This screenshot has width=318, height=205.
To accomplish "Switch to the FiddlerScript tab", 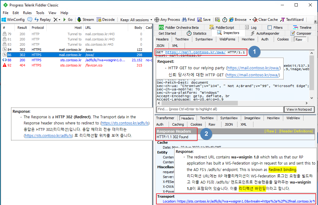I will [222, 28].
